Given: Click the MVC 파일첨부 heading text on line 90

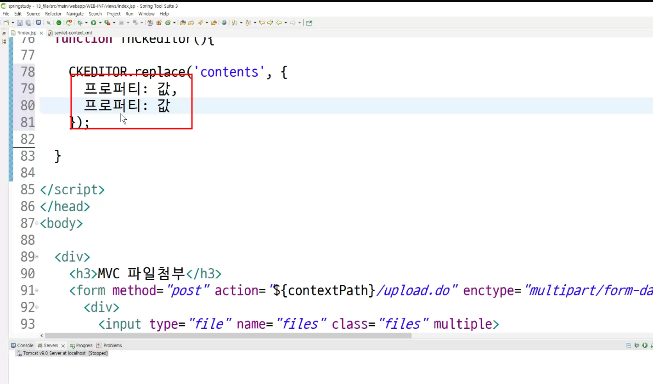Looking at the screenshot, I should point(141,274).
